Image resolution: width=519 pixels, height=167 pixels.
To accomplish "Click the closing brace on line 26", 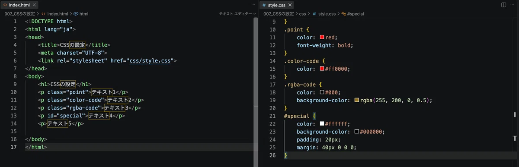I will [285, 155].
